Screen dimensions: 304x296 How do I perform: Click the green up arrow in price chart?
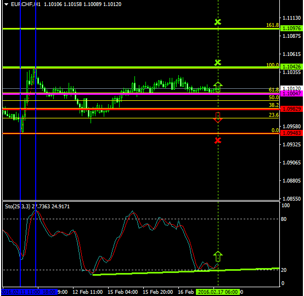pos(218,87)
